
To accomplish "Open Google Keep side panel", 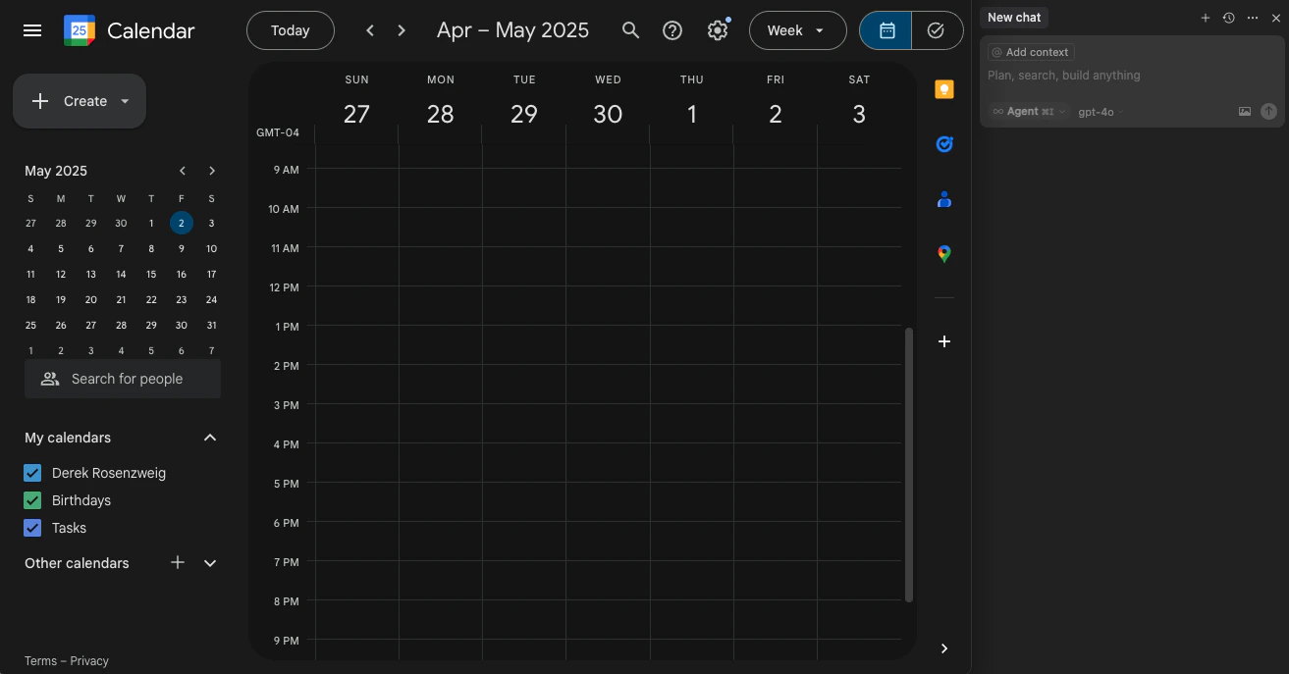I will (x=943, y=88).
